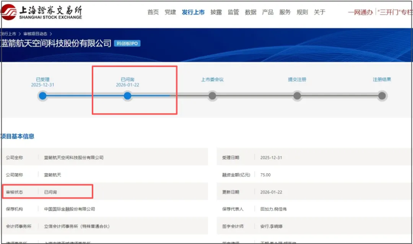Select 中国国际金融股份有限公司 sponsor value

pyautogui.click(x=70, y=209)
